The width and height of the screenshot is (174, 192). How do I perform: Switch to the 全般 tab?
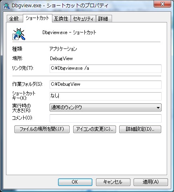(14, 18)
